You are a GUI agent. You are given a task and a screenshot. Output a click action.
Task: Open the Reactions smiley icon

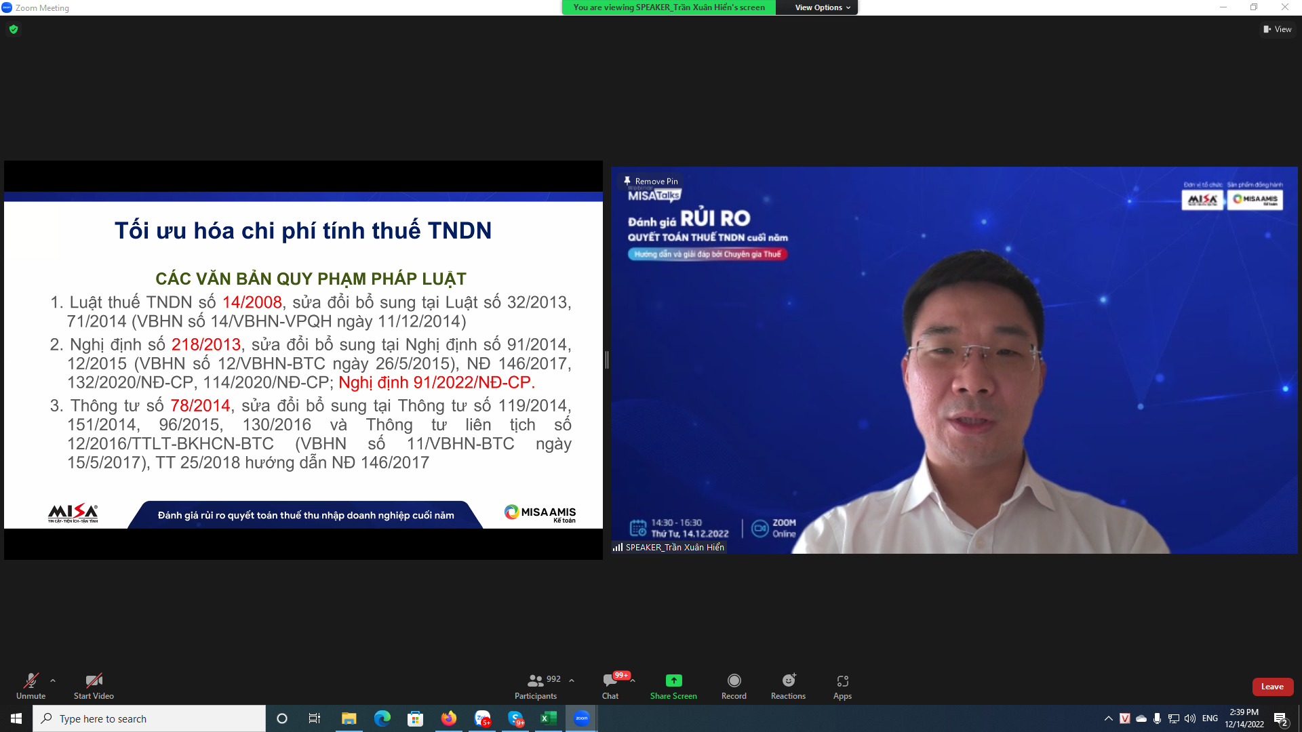point(789,681)
